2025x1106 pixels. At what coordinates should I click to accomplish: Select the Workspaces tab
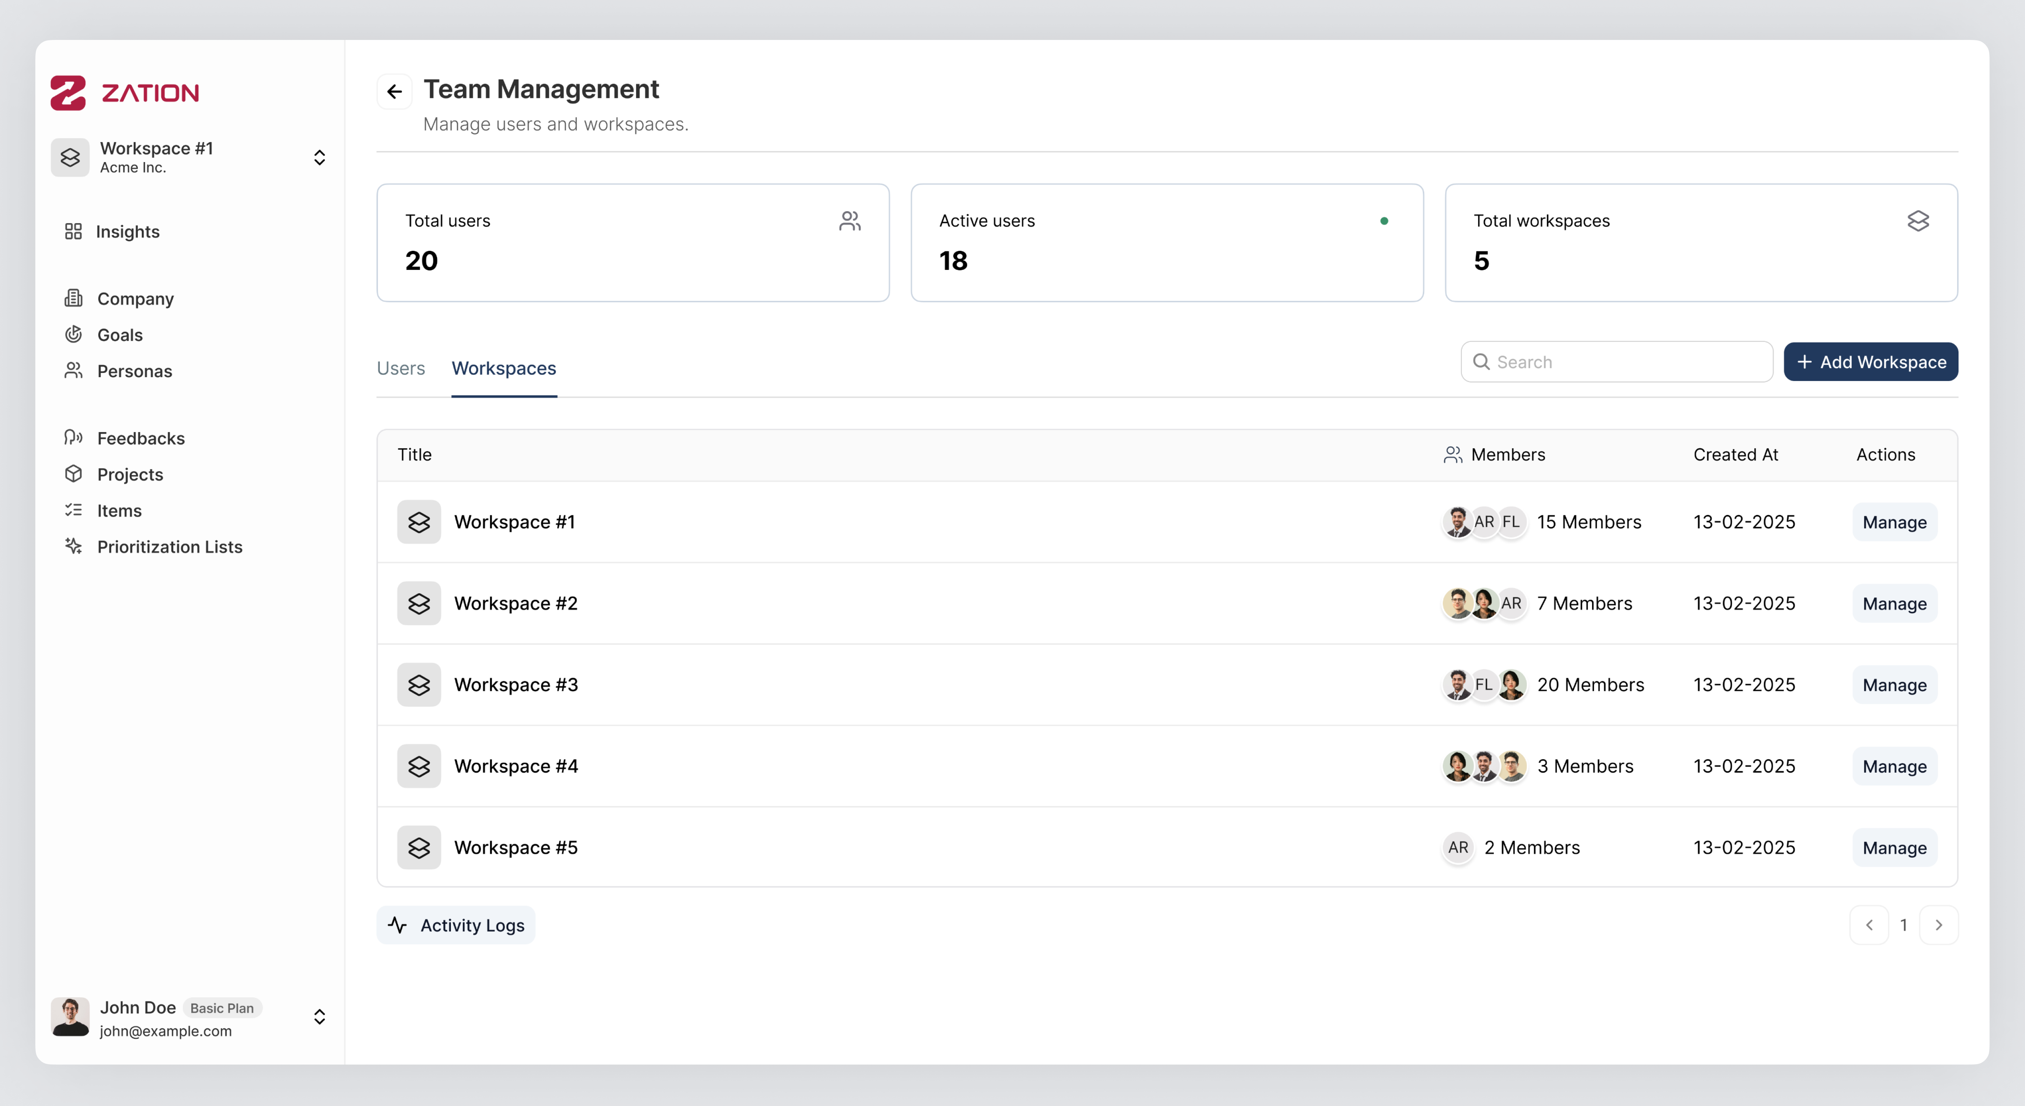(504, 369)
